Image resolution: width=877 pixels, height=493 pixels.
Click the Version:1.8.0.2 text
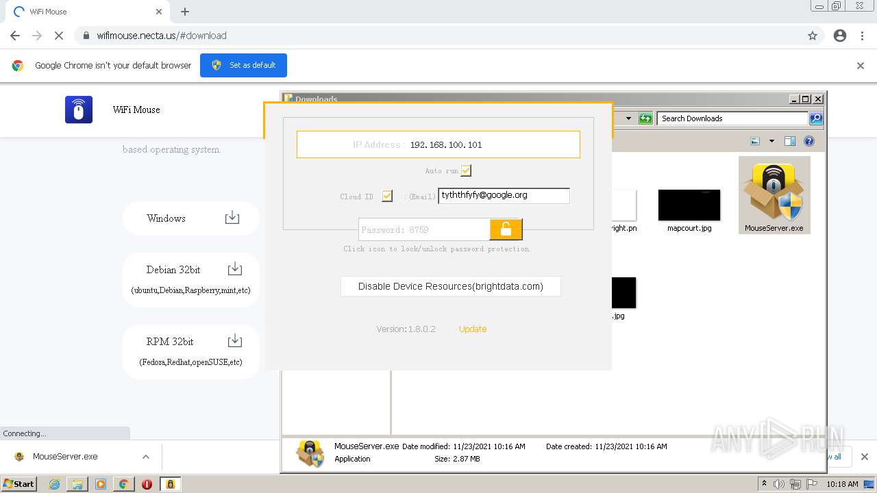(406, 329)
